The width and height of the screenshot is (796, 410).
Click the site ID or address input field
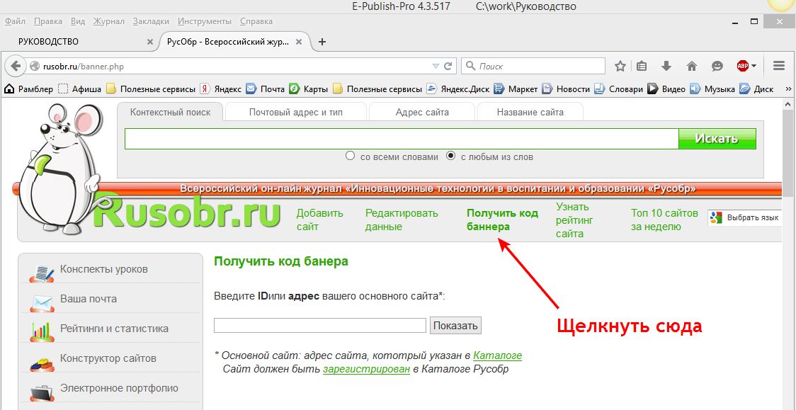click(320, 326)
